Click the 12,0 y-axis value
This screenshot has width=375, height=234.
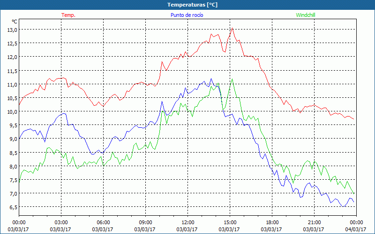coord(13,57)
